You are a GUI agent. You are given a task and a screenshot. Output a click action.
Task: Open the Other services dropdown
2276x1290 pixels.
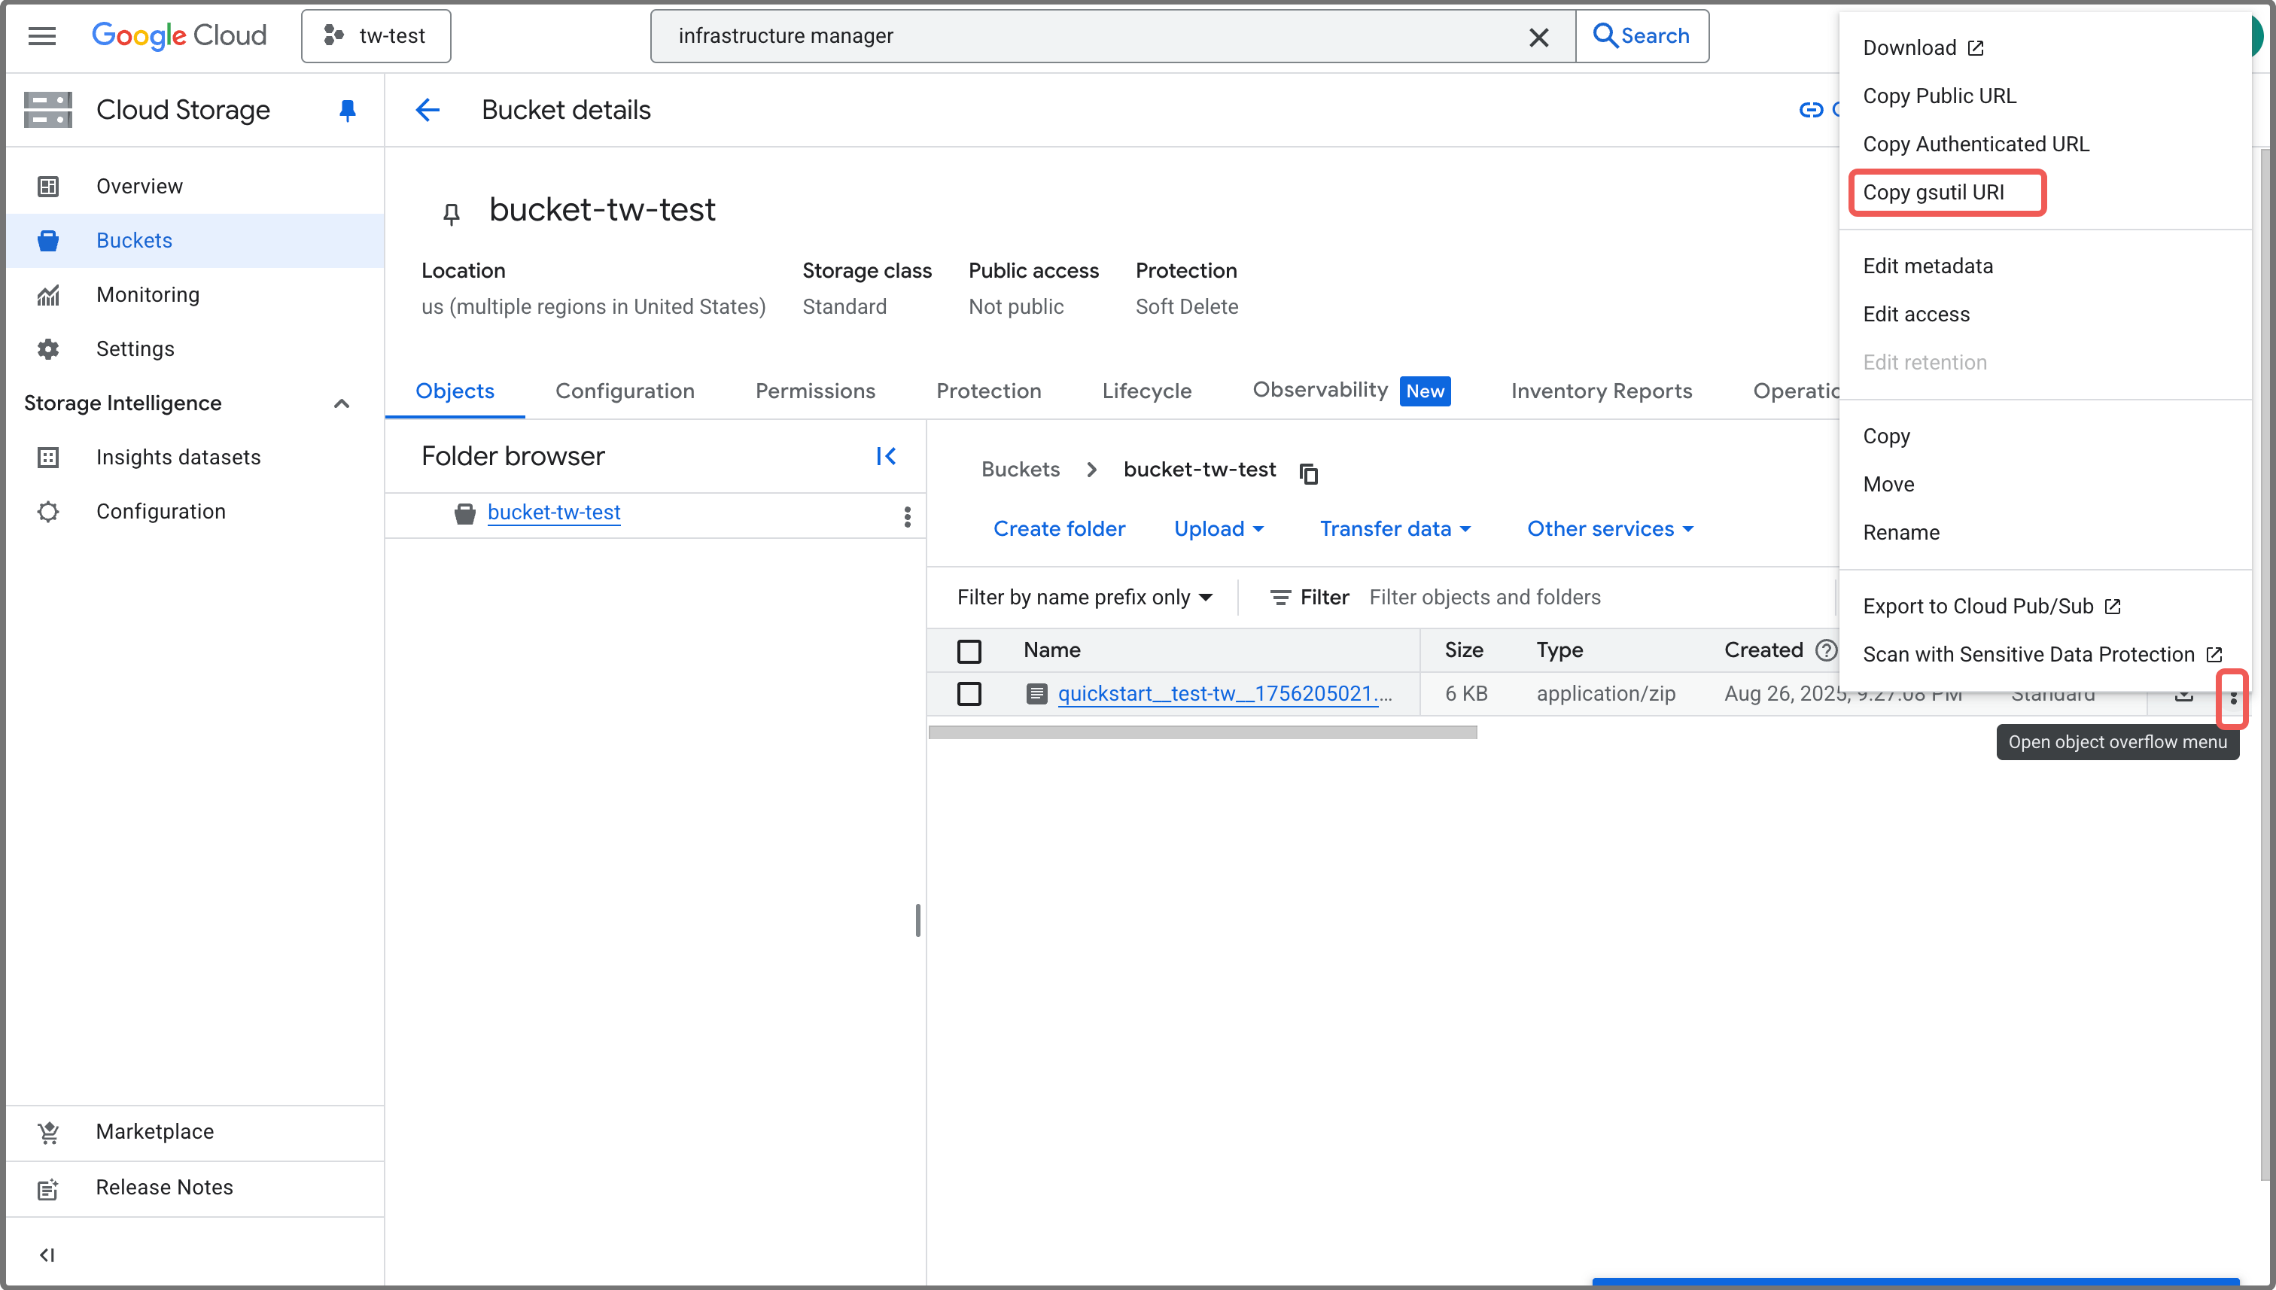point(1610,529)
